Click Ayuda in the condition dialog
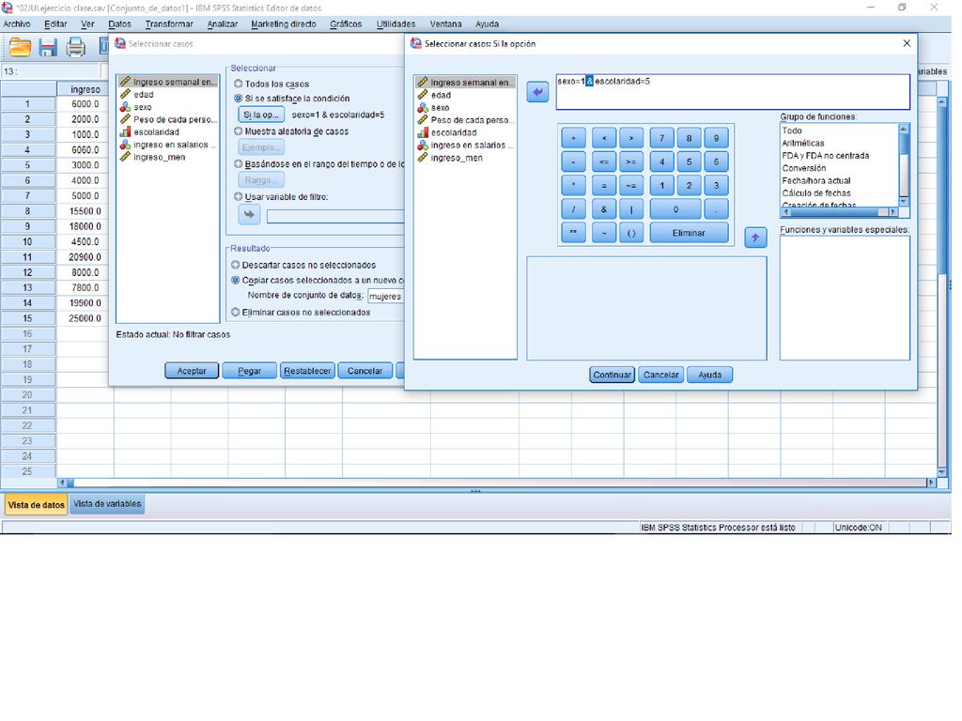 [x=710, y=375]
